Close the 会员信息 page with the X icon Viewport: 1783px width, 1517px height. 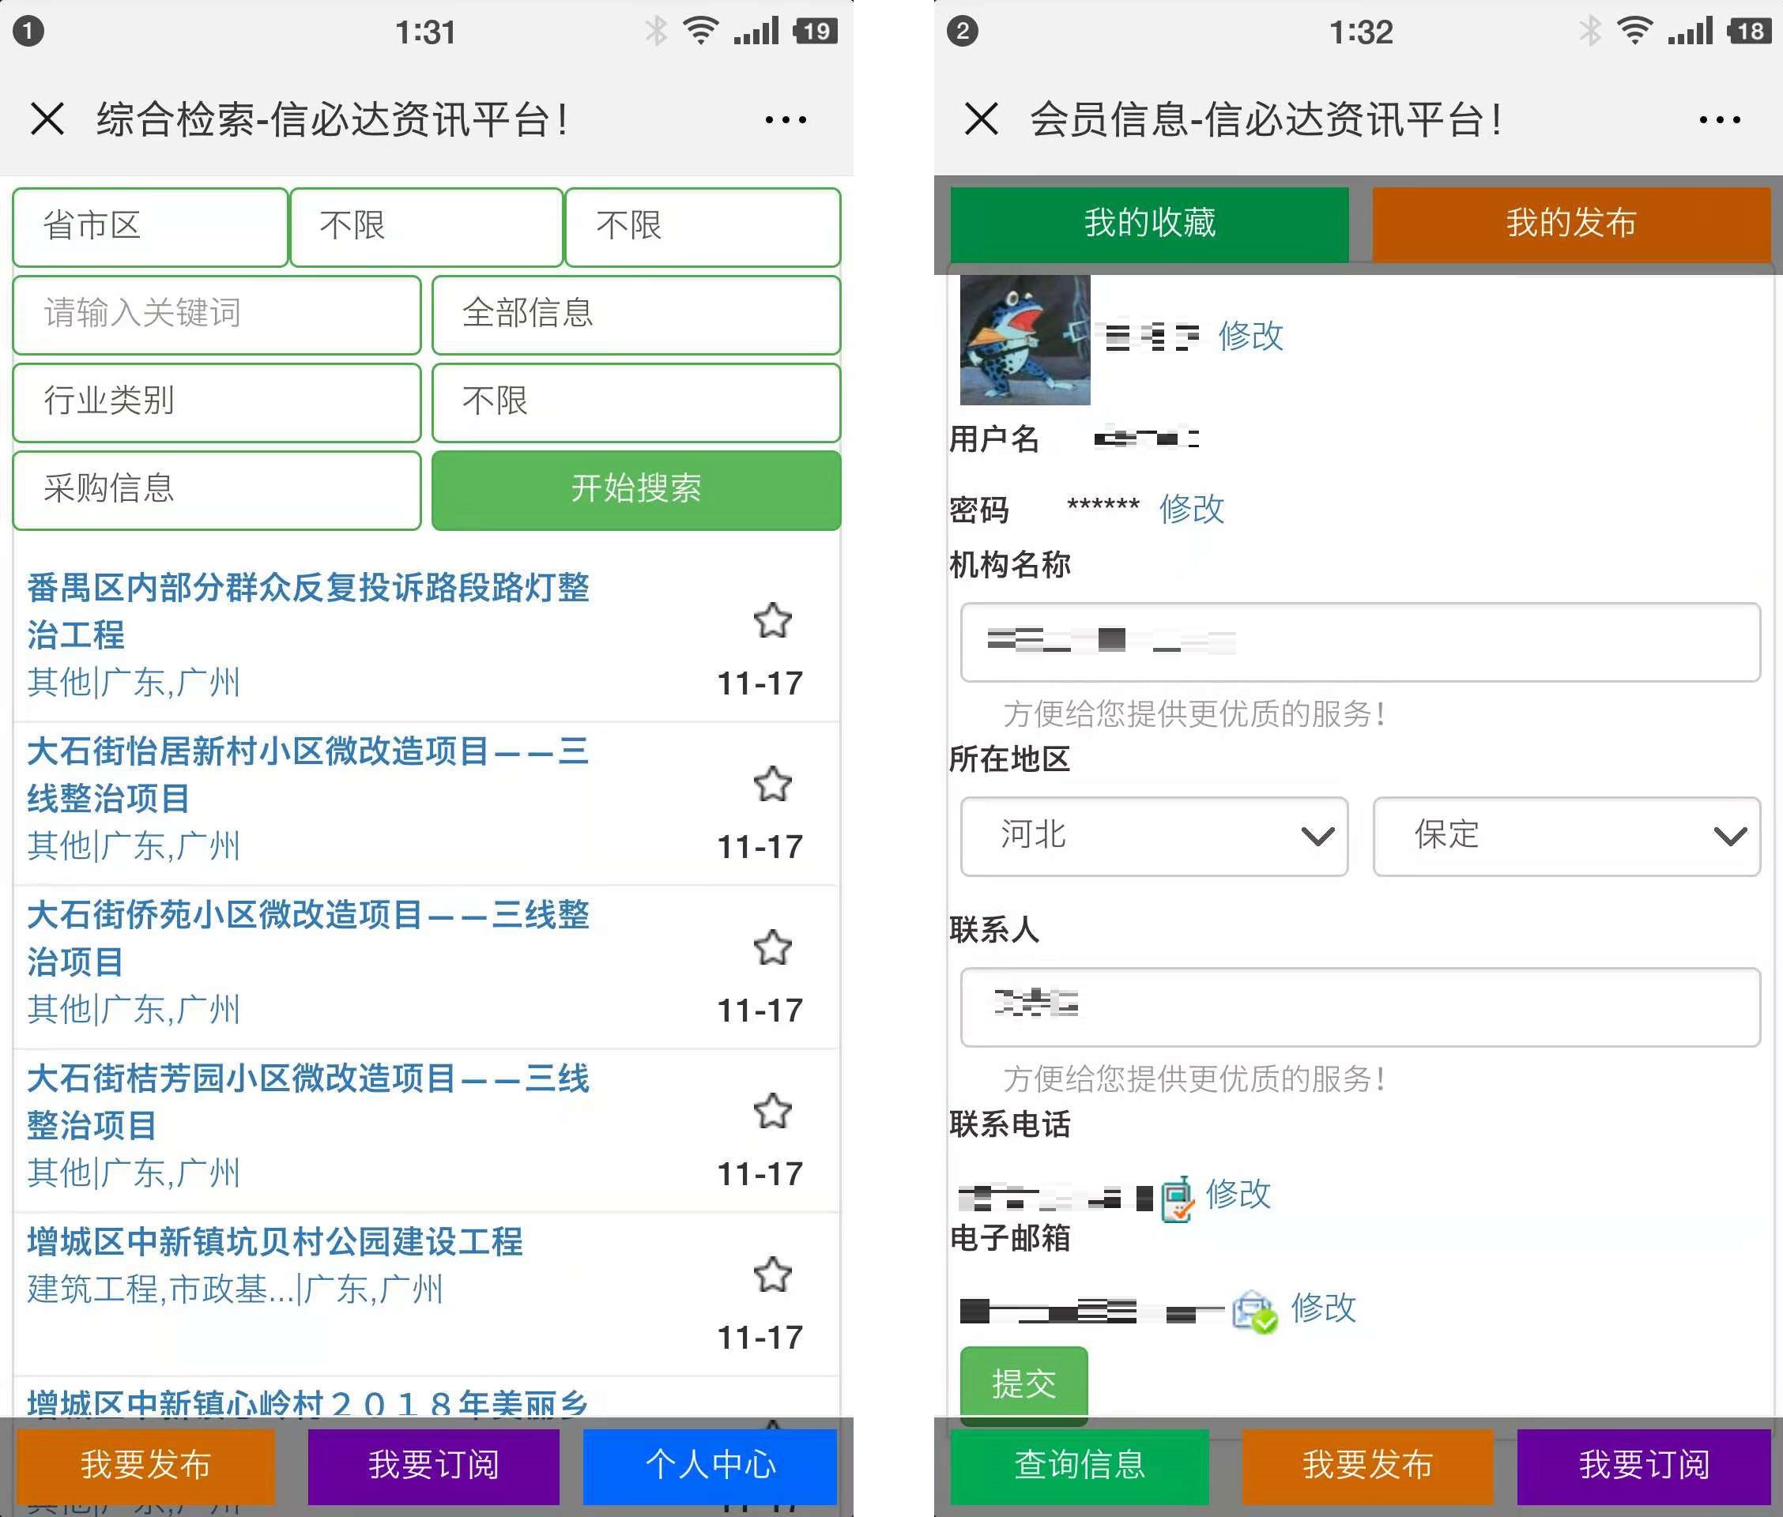pyautogui.click(x=981, y=119)
